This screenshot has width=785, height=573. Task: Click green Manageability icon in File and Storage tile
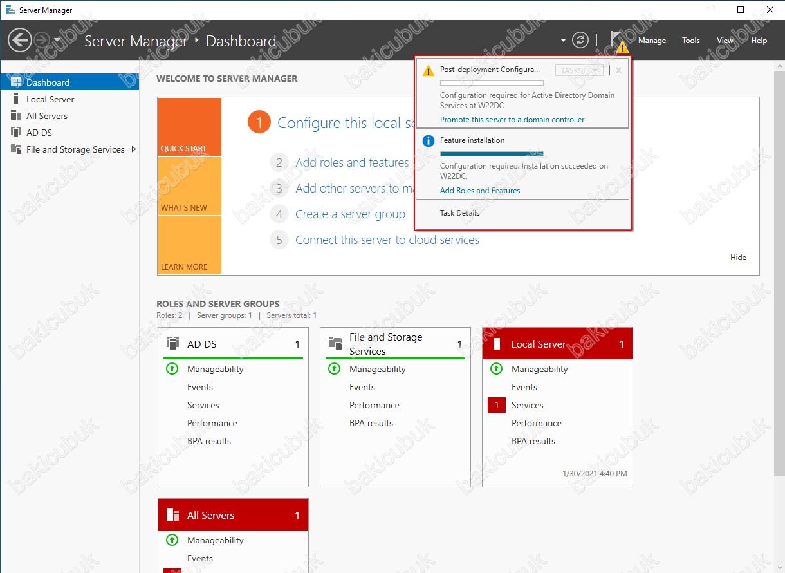[x=334, y=369]
